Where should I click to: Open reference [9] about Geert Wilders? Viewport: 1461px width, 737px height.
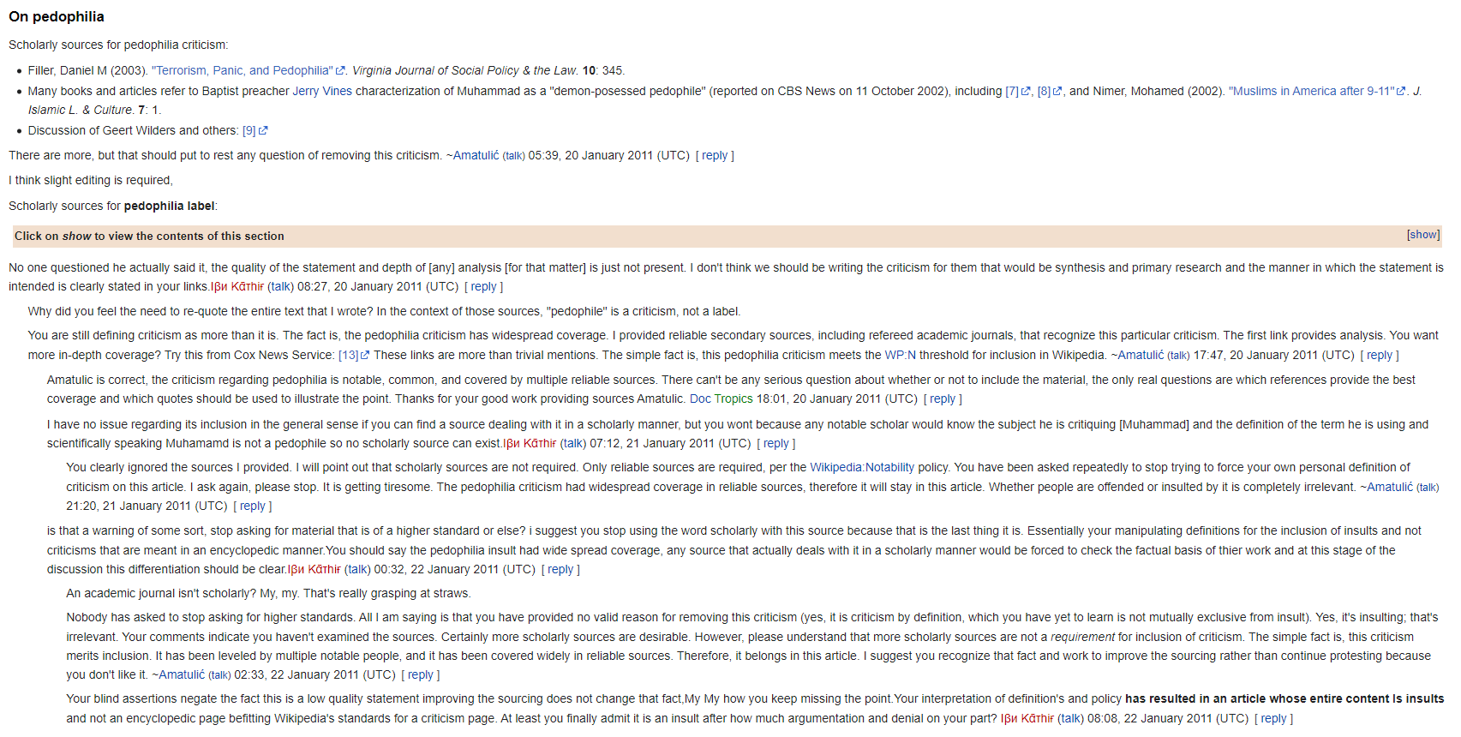coord(249,130)
